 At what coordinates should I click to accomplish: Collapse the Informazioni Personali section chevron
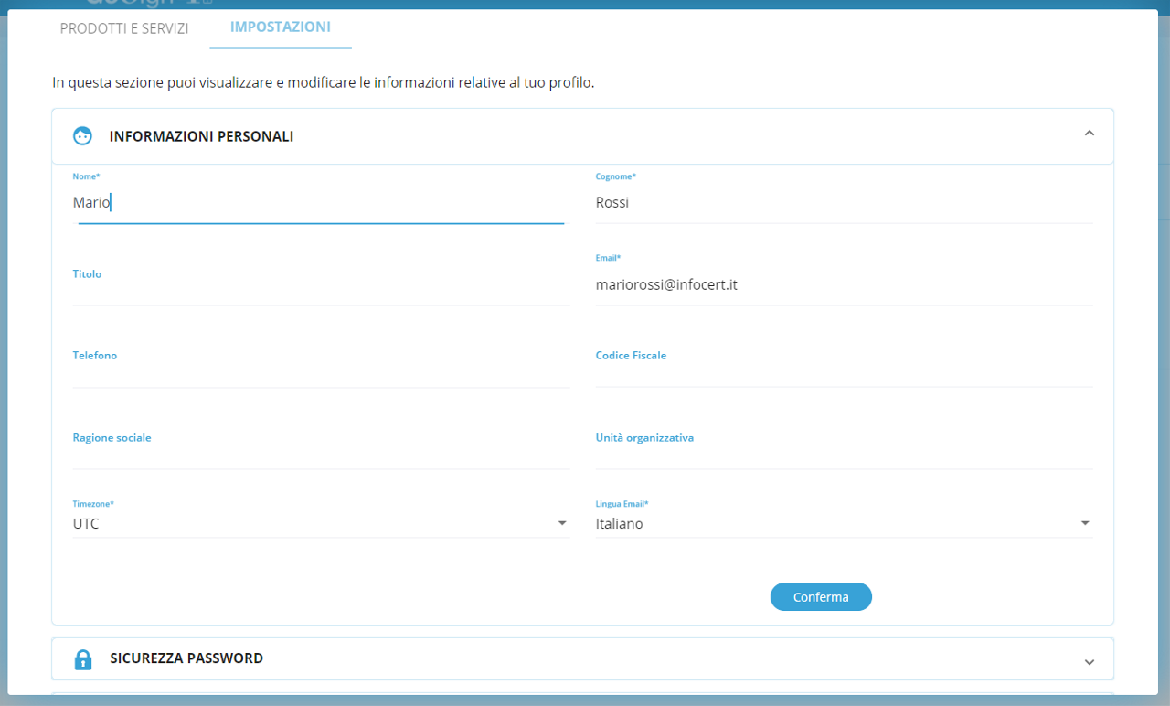1089,134
